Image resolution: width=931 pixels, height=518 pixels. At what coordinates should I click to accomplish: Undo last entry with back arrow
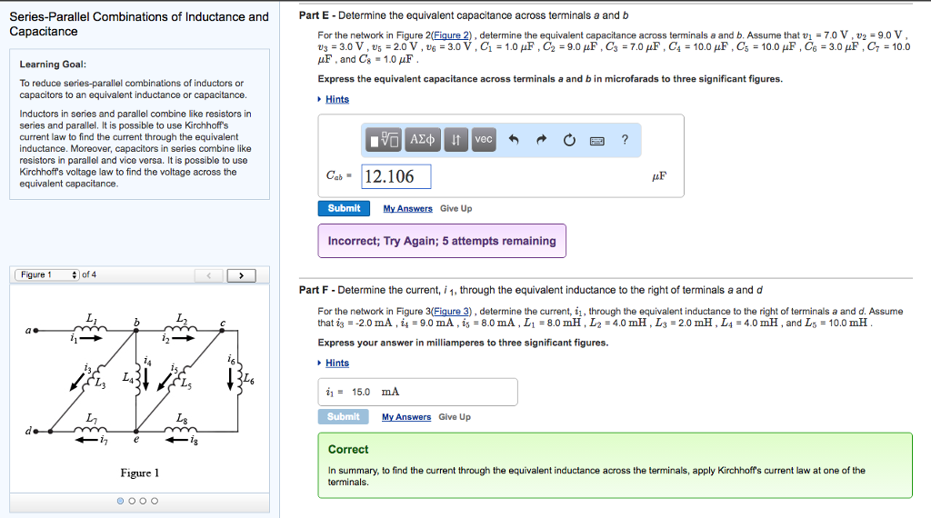click(515, 140)
